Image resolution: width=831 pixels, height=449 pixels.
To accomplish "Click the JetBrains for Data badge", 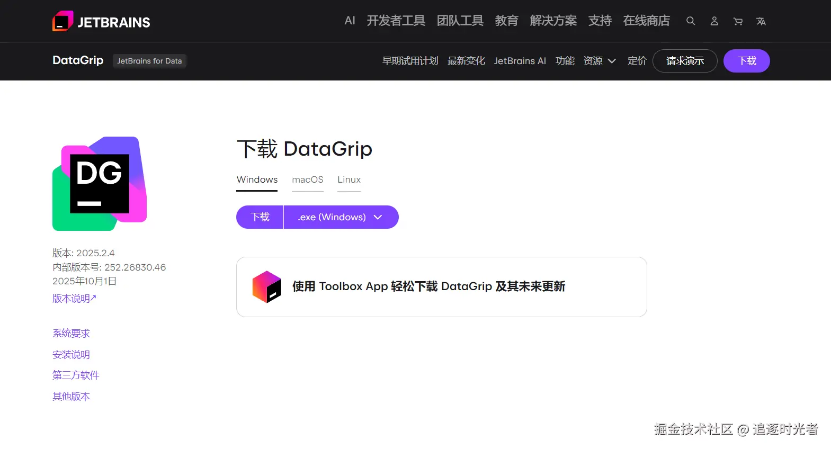I will [149, 61].
